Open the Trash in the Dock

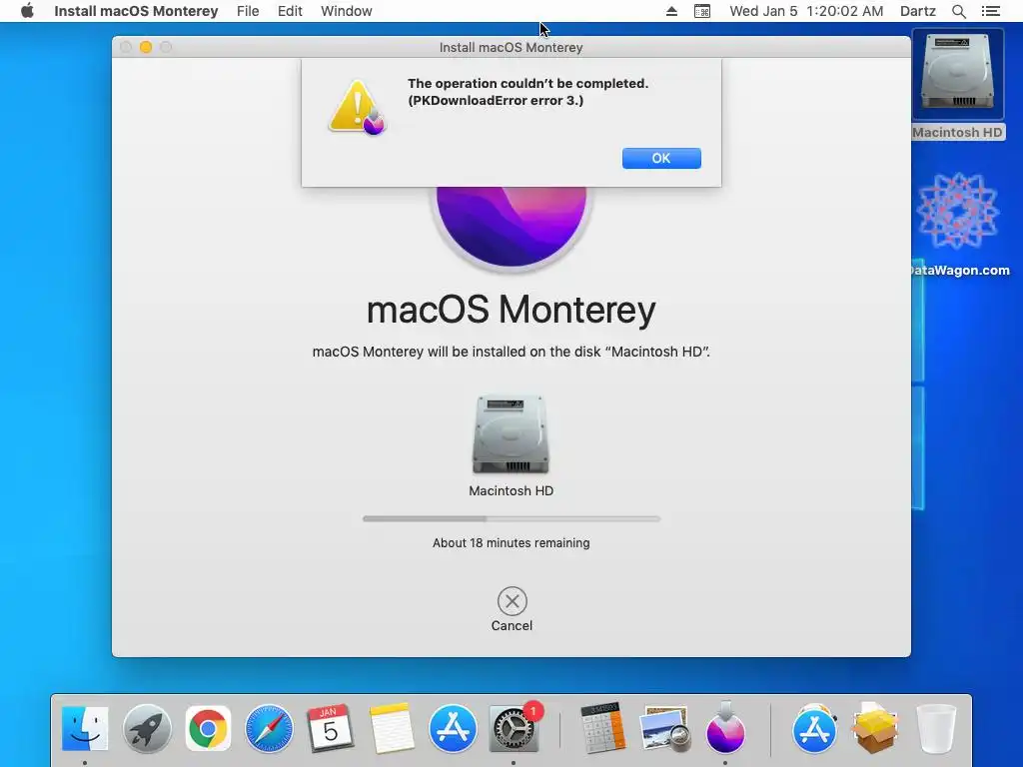coord(936,728)
